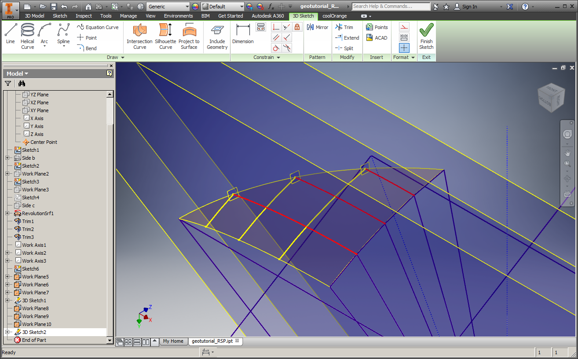Click the appearance color wheel swatch

(195, 7)
